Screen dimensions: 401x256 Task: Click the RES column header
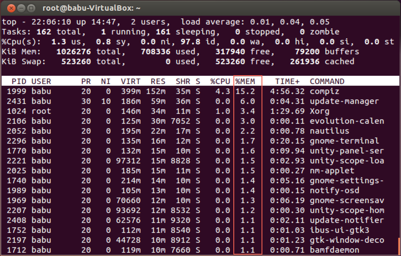click(x=158, y=81)
